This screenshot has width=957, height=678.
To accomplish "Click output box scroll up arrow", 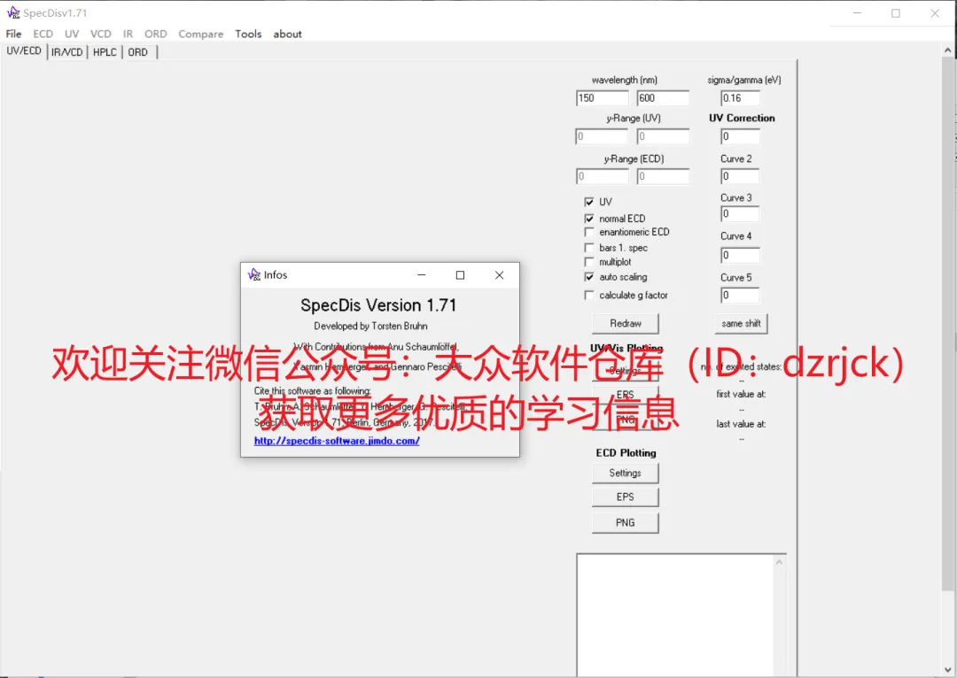I will coord(780,562).
